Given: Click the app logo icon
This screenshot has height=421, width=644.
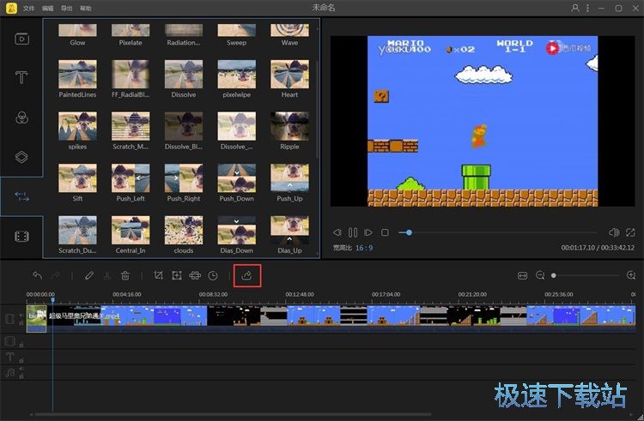Looking at the screenshot, I should (x=11, y=8).
